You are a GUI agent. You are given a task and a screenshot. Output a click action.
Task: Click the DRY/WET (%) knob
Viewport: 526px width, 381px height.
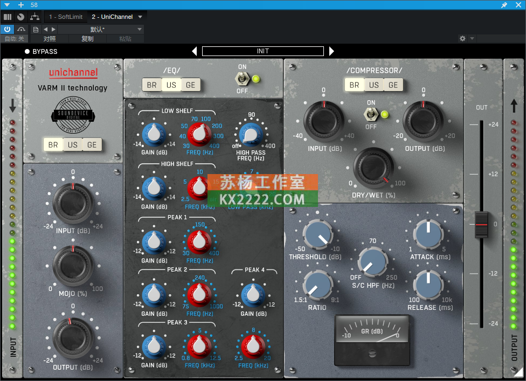tap(373, 168)
